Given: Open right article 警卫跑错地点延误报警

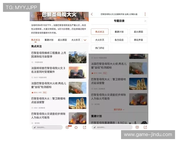Looking at the screenshot, I should pos(108,81).
